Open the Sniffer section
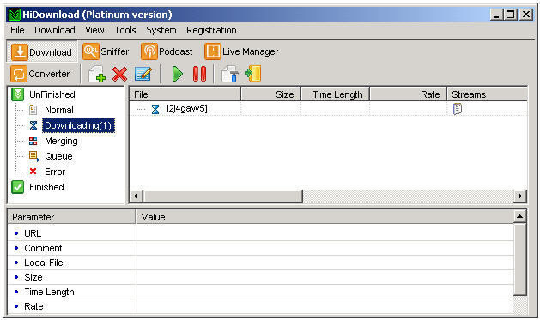The width and height of the screenshot is (540, 320). tap(106, 51)
